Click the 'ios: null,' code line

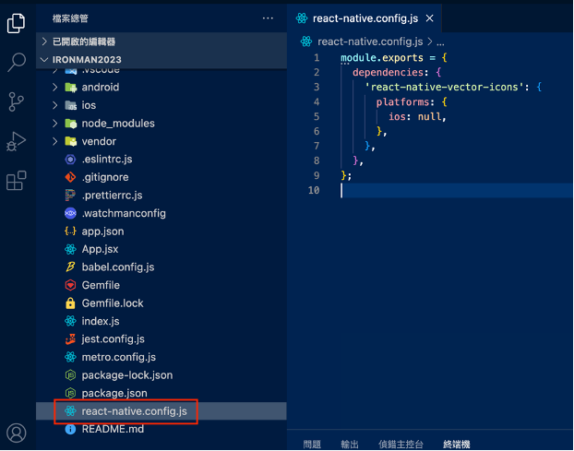pyautogui.click(x=417, y=117)
